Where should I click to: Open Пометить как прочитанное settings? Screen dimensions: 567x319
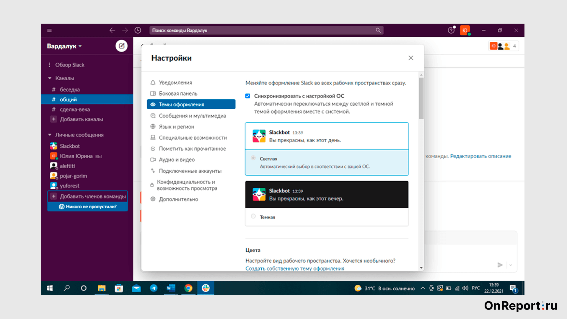pyautogui.click(x=191, y=149)
